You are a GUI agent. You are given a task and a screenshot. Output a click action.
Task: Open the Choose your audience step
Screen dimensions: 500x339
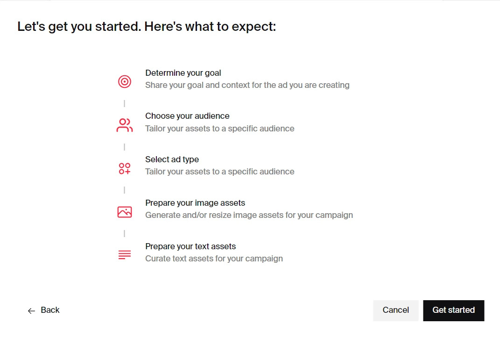187,115
